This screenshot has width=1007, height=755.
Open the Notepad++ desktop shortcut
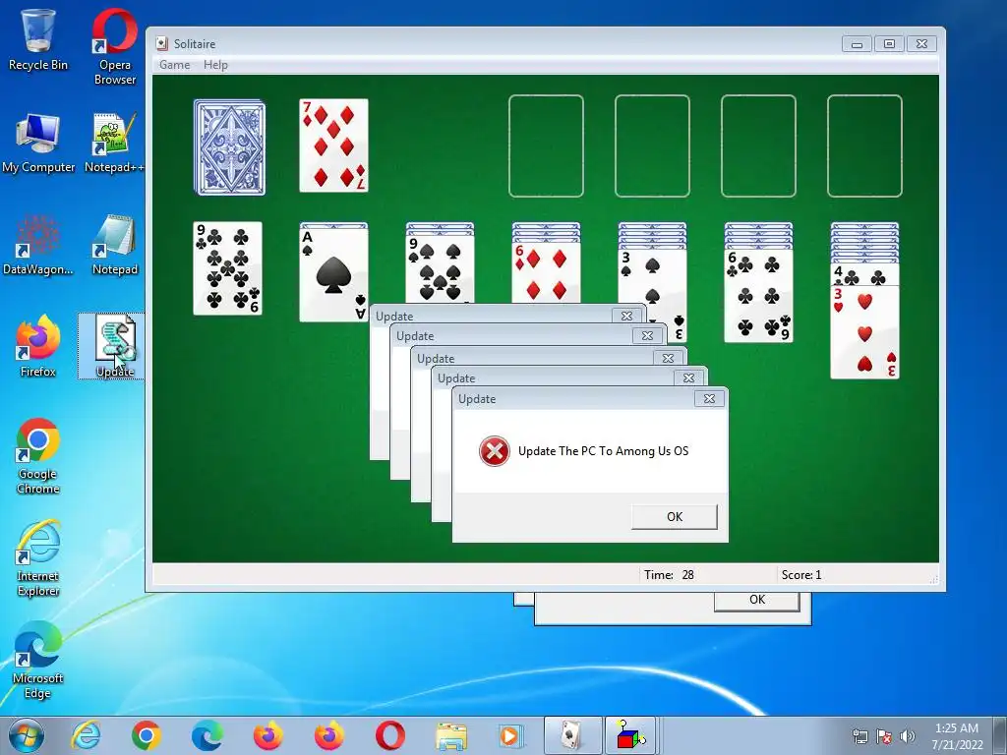coord(114,143)
